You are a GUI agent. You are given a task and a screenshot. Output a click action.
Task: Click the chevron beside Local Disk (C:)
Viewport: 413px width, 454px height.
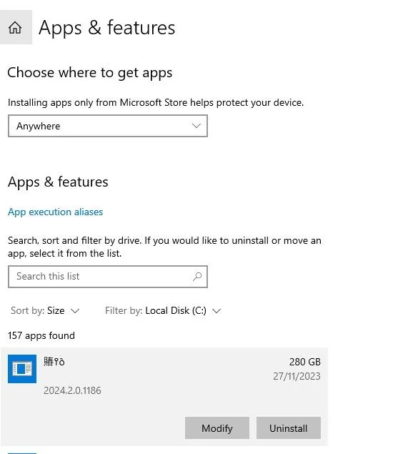point(217,311)
